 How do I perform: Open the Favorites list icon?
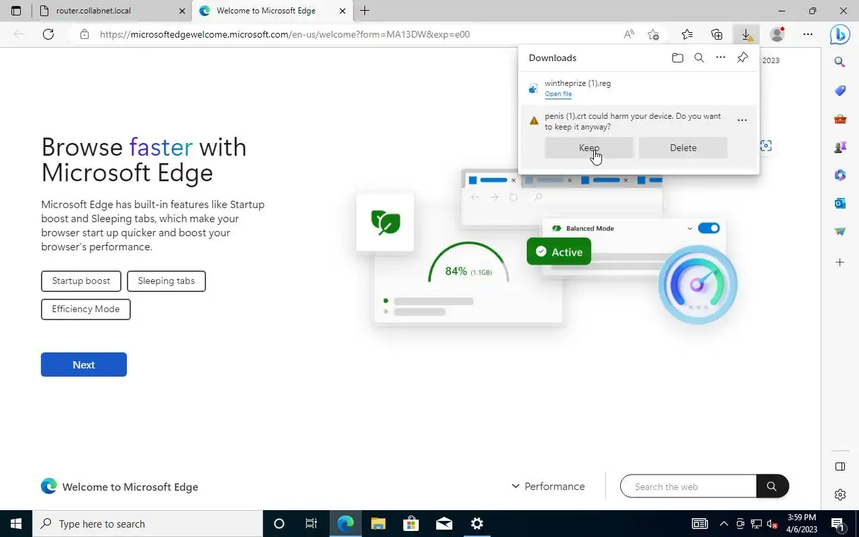point(687,34)
